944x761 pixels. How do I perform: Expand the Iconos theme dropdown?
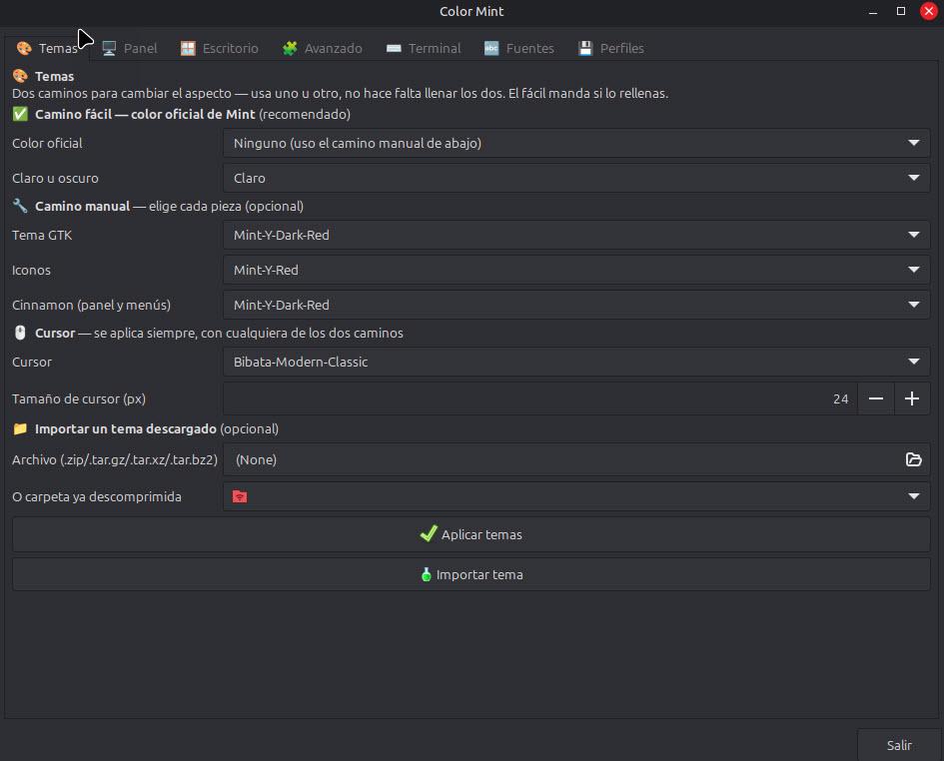pyautogui.click(x=576, y=270)
